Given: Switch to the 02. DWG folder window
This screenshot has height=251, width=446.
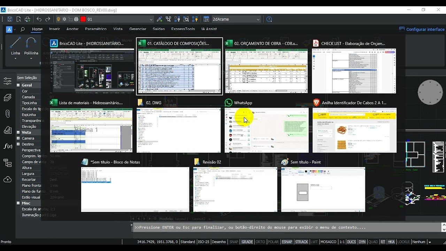Looking at the screenshot, I should 179,125.
